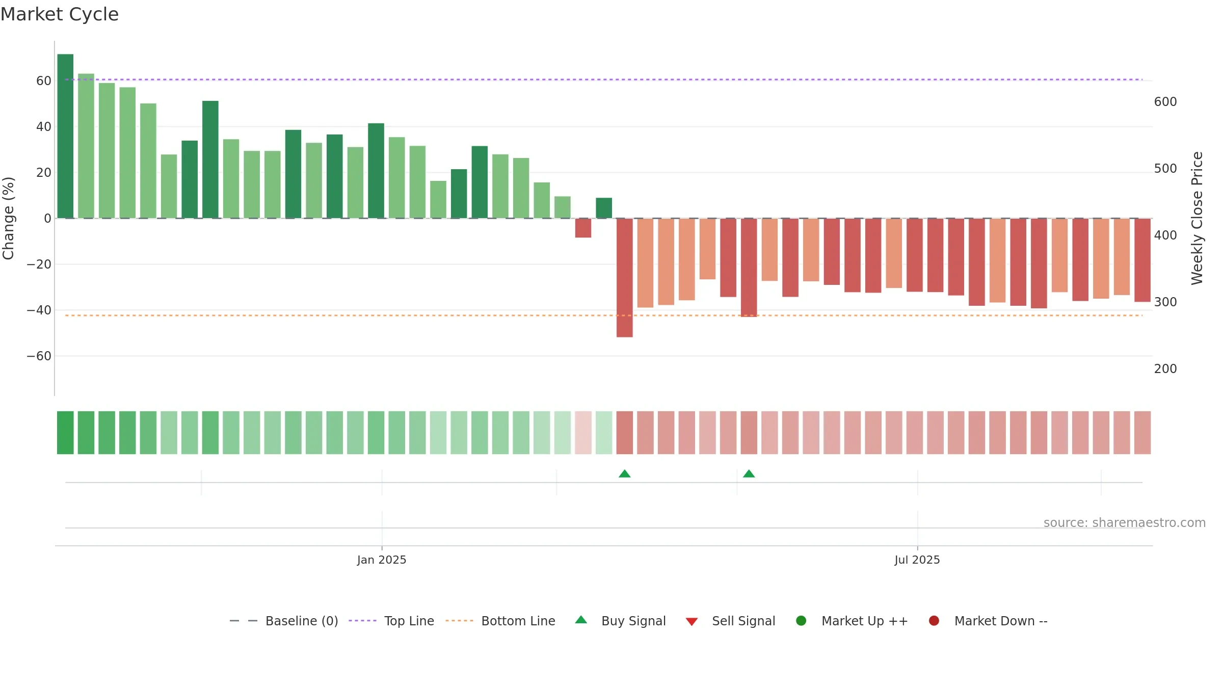Click the 60 left axis value
1223x688 pixels.
(44, 81)
